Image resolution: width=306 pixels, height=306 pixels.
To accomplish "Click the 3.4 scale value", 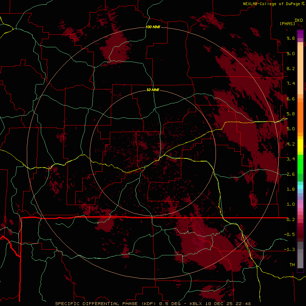I will pos(291,159).
